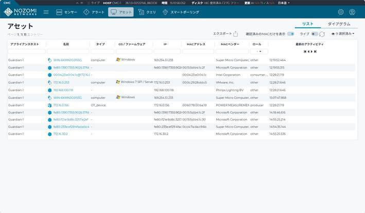Click the refresh icon next to ライブ
Viewport: 365px width, 213px height.
tap(322, 34)
